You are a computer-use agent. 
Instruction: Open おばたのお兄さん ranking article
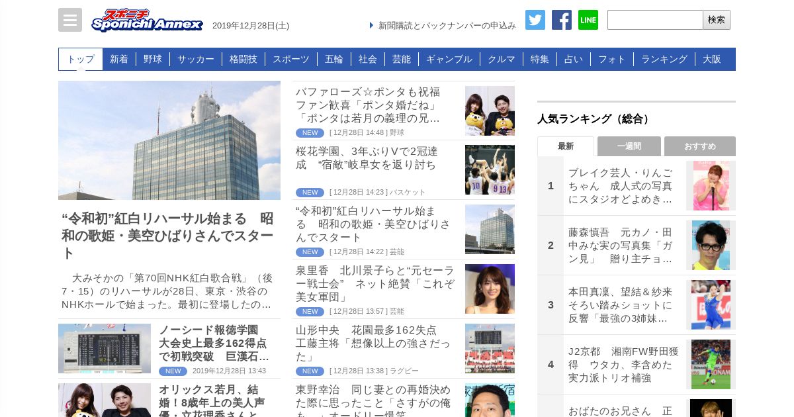(x=621, y=410)
